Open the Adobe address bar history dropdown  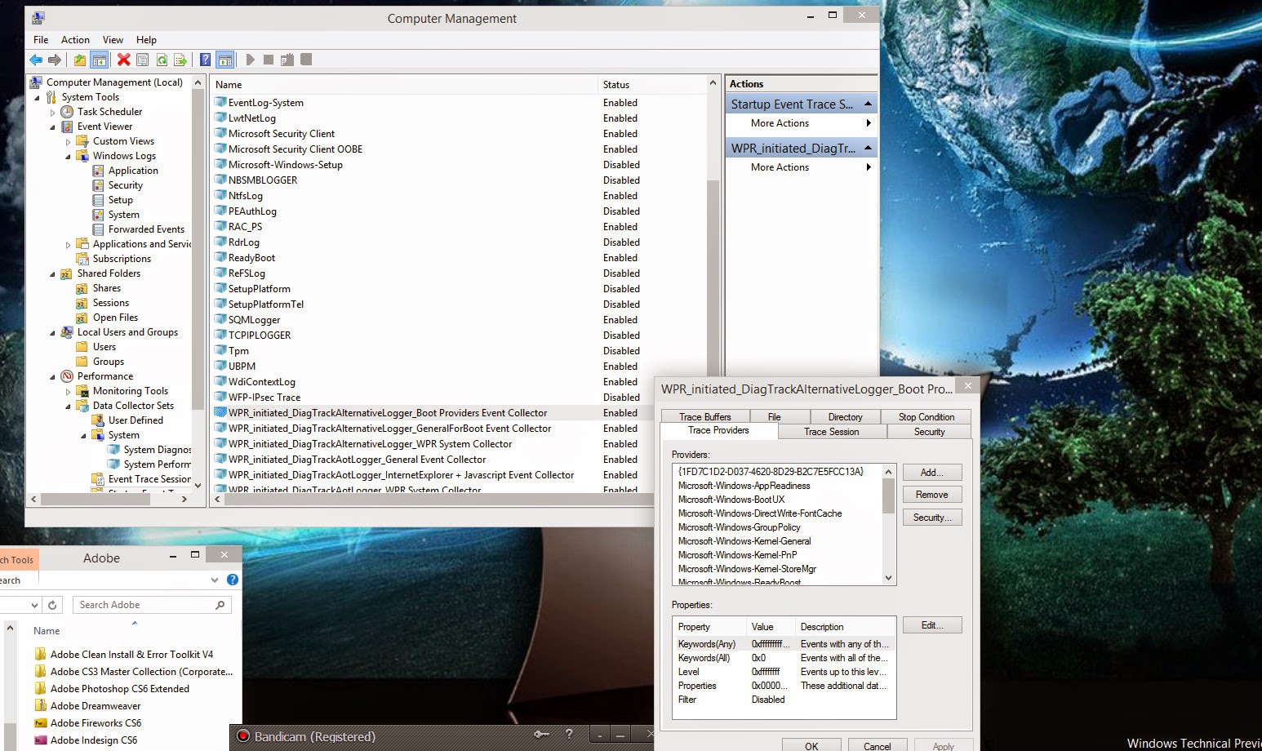(x=34, y=605)
